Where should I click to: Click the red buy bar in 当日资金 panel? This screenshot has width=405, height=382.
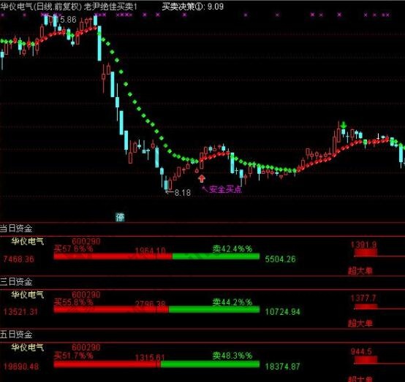[113, 256]
